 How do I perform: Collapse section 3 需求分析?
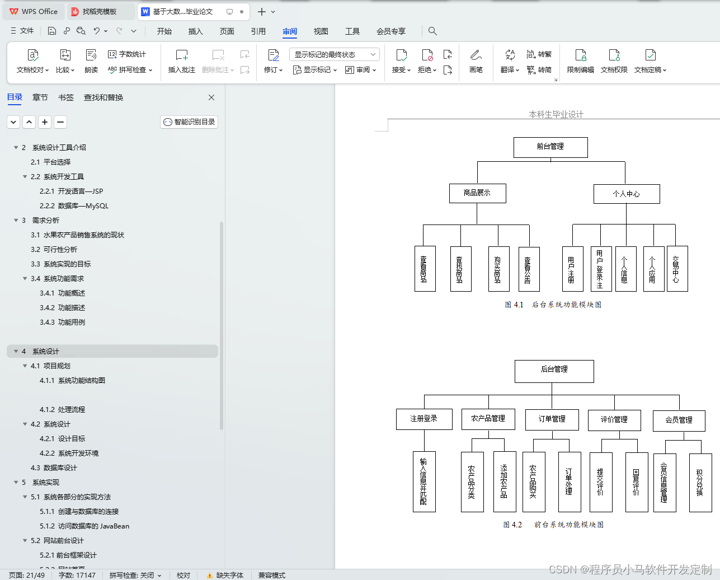click(16, 220)
